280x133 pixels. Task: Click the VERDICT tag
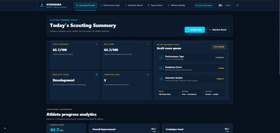[220, 79]
